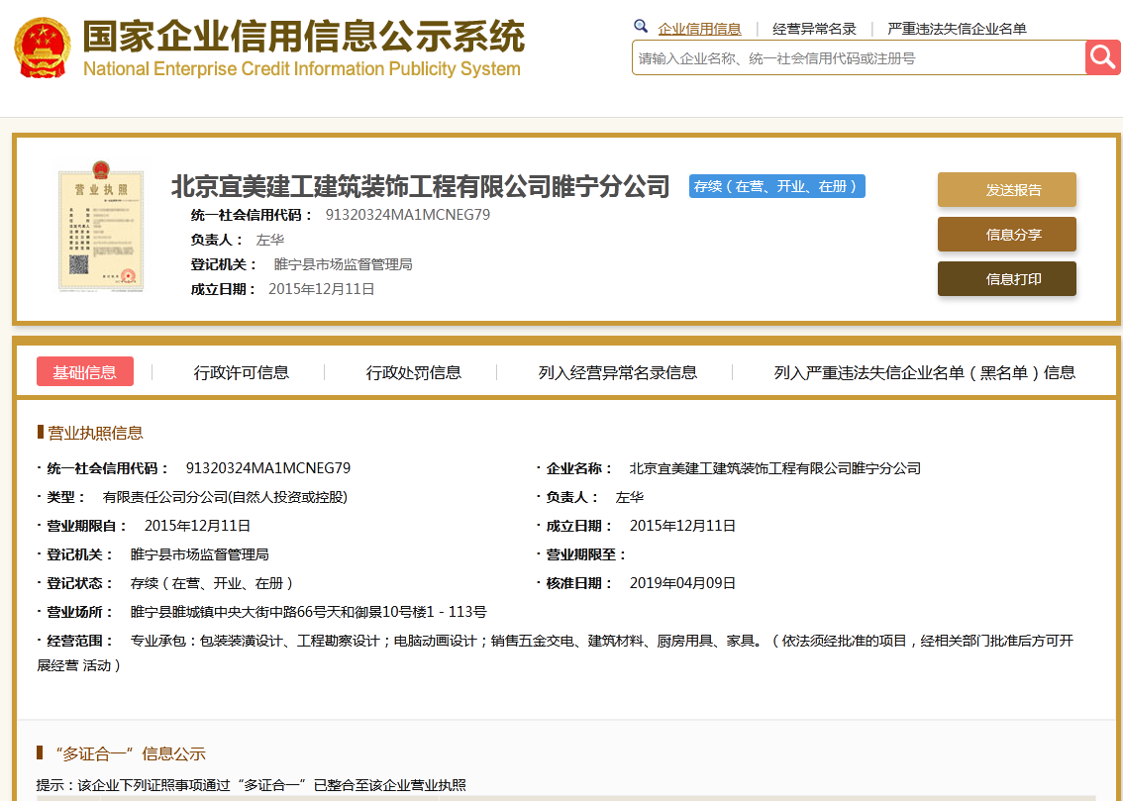Click the credit code 91320324MA1MCNEG79 in the header card

(x=408, y=215)
